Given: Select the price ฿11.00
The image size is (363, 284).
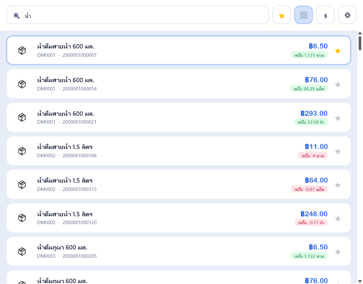Looking at the screenshot, I should 316,147.
